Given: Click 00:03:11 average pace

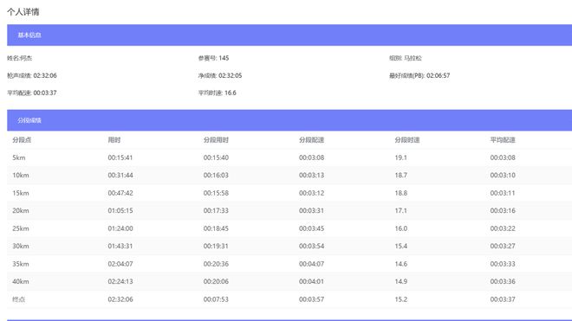Looking at the screenshot, I should coord(503,193).
